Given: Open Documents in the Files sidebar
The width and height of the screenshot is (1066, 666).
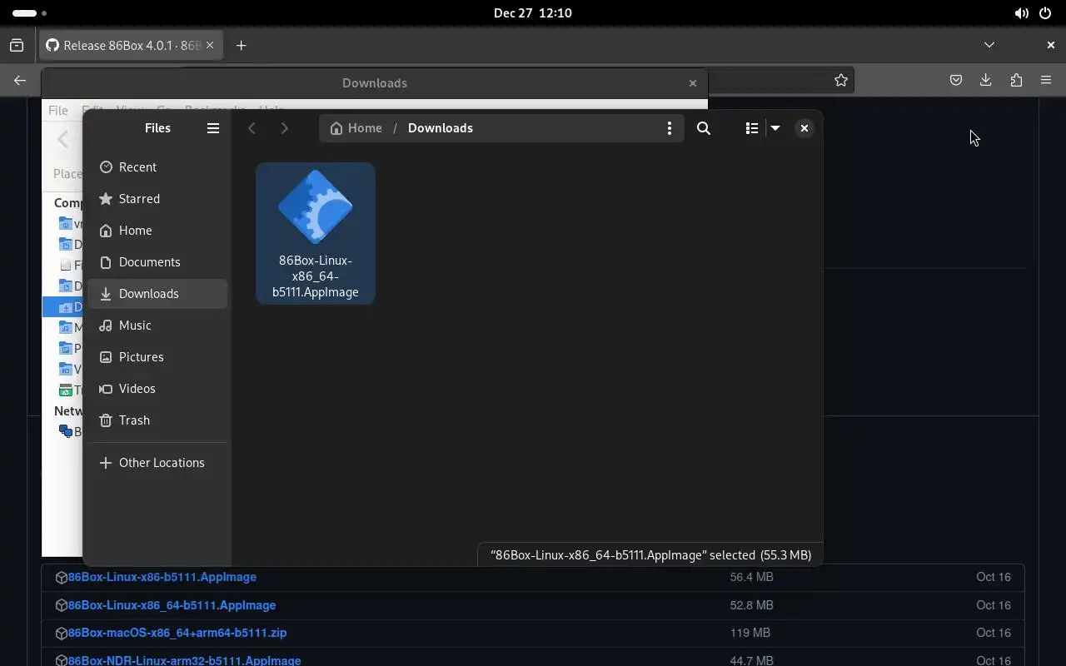Looking at the screenshot, I should click(157, 262).
